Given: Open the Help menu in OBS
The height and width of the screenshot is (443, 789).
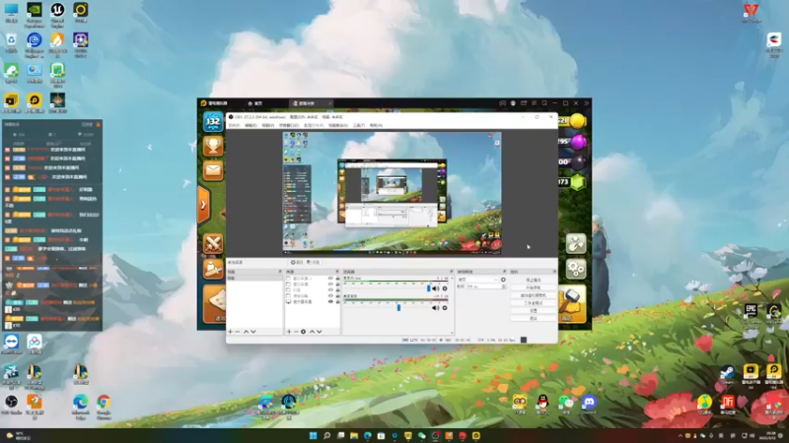Looking at the screenshot, I should (x=376, y=125).
